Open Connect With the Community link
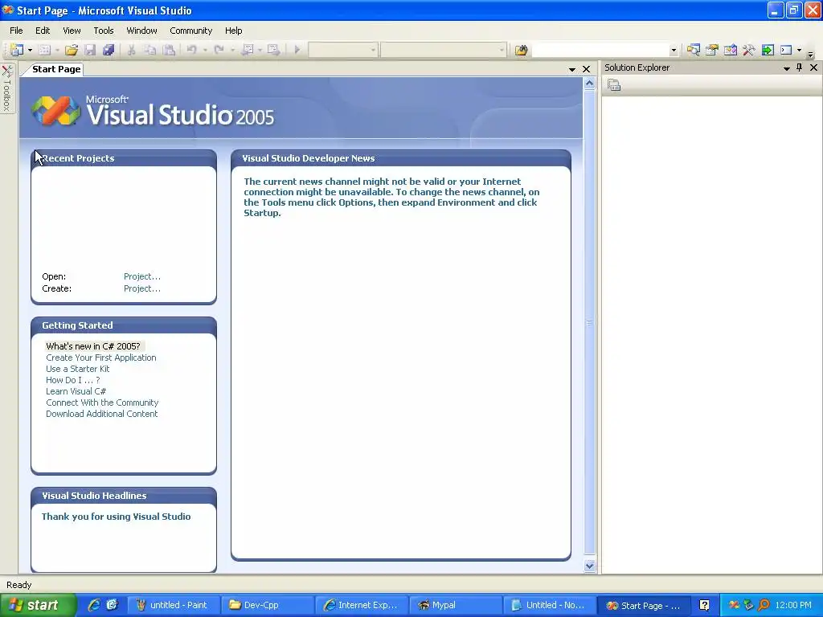Image resolution: width=823 pixels, height=617 pixels. (102, 403)
